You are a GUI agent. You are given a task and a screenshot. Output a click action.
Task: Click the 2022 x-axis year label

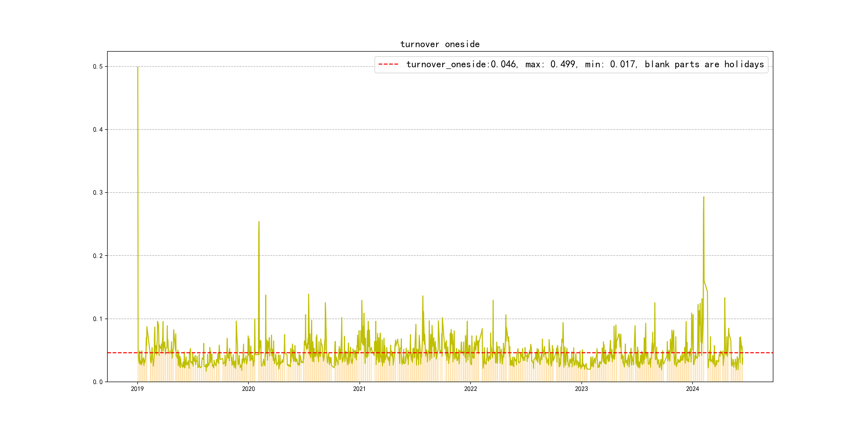[x=471, y=389]
